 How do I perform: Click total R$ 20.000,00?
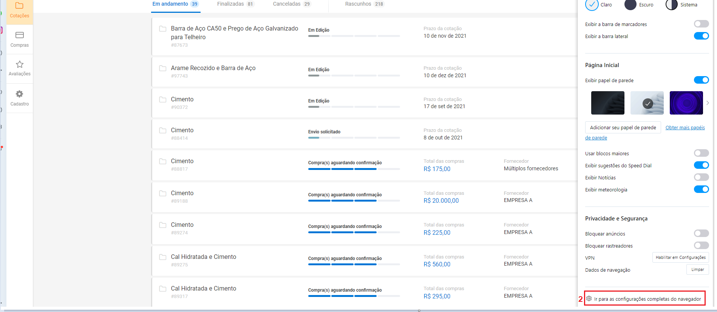point(441,201)
